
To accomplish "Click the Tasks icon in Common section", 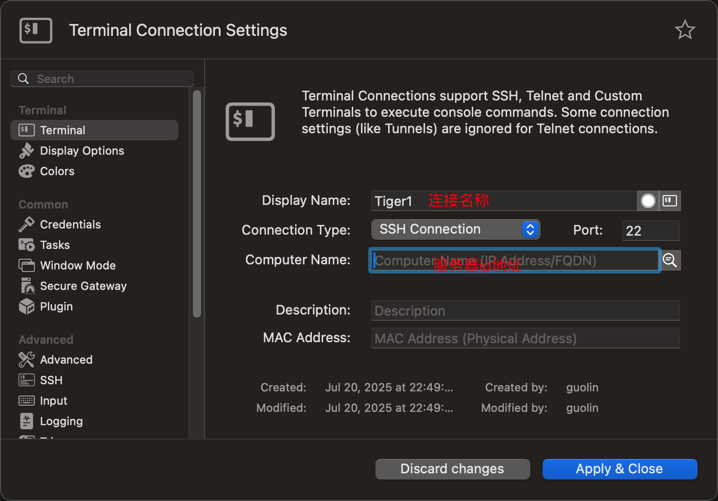I will tap(26, 244).
